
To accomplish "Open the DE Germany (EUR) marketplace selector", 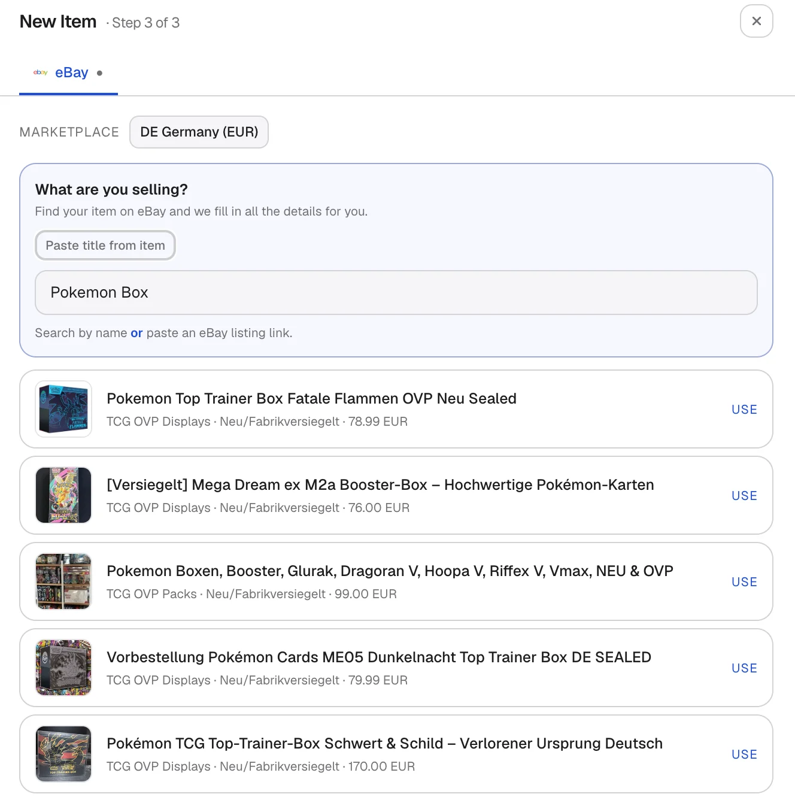I will point(199,132).
